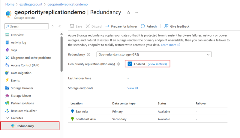Image resolution: width=240 pixels, height=138 pixels.
Task: Open the View metrics link
Action: tap(157, 64)
